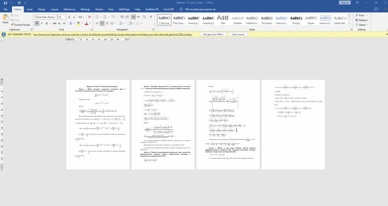The height and width of the screenshot is (206, 388).
Task: Switch to the Layout tab
Action: click(54, 9)
